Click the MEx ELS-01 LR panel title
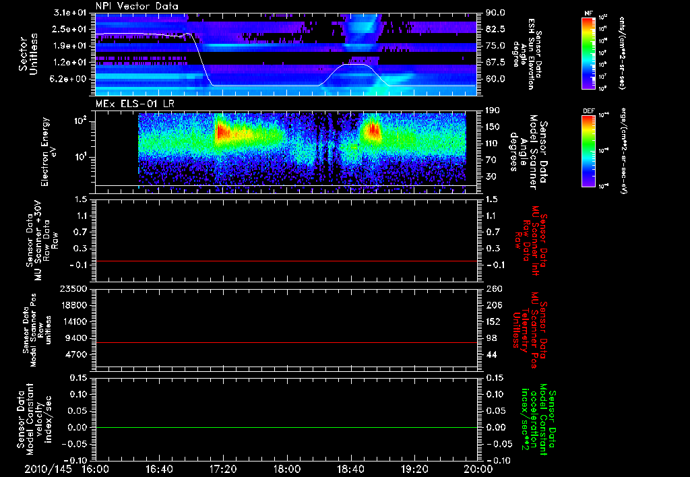 (x=135, y=104)
